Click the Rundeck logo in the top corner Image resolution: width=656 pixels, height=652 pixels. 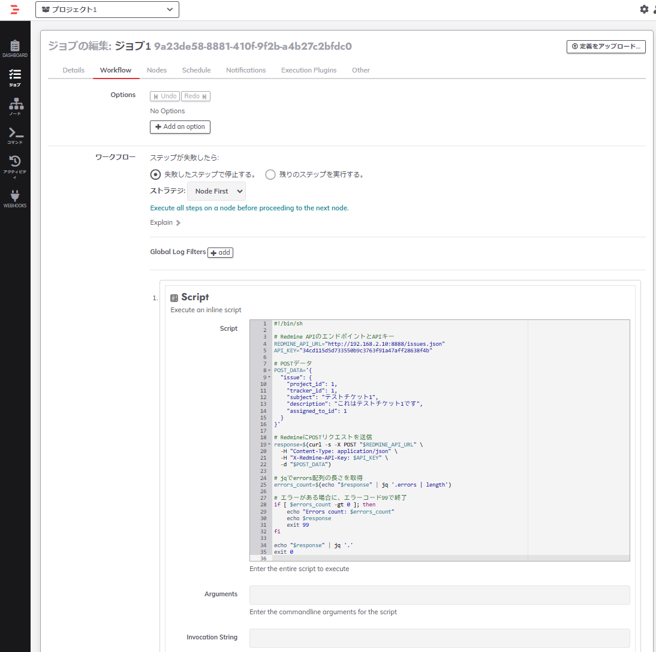tap(14, 10)
